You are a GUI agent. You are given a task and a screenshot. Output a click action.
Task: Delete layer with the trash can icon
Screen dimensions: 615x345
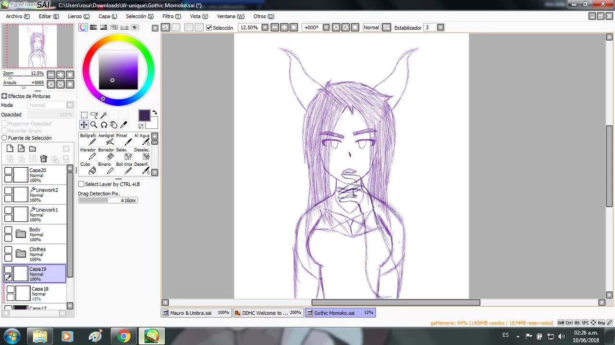[x=44, y=159]
